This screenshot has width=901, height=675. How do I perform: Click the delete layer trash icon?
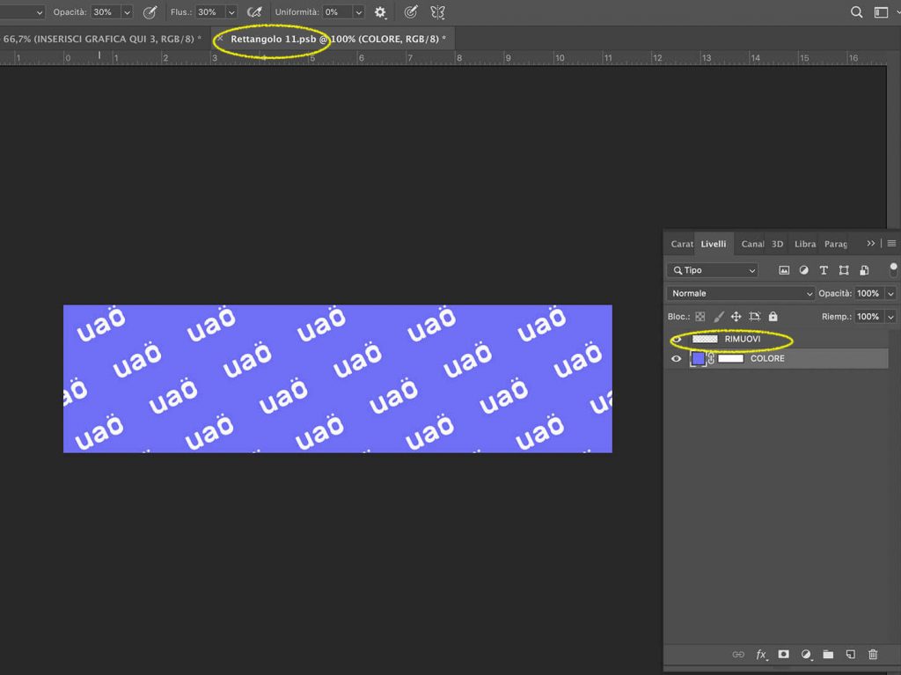(x=873, y=655)
